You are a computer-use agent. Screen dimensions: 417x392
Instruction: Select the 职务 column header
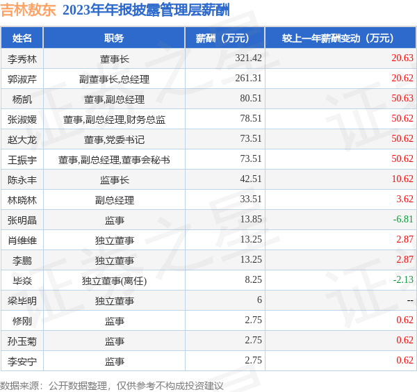pyautogui.click(x=114, y=38)
